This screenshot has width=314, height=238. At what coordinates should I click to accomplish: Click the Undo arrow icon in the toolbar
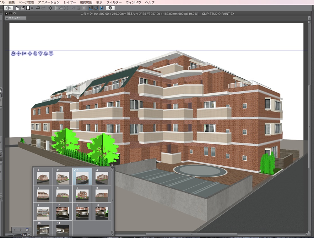click(38, 8)
